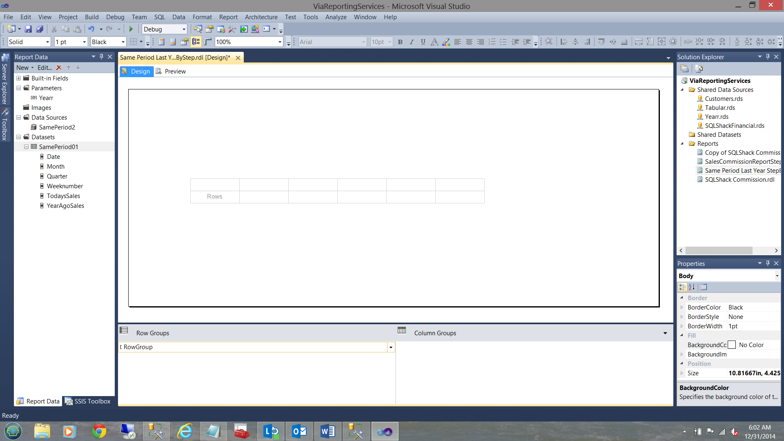This screenshot has height=441, width=784.
Task: Collapse the Datasets tree node
Action: point(19,137)
